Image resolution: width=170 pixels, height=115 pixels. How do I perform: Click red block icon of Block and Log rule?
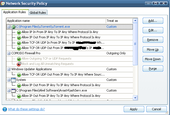pos(19,64)
